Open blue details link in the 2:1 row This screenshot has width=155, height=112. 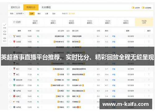pyautogui.click(x=113, y=69)
